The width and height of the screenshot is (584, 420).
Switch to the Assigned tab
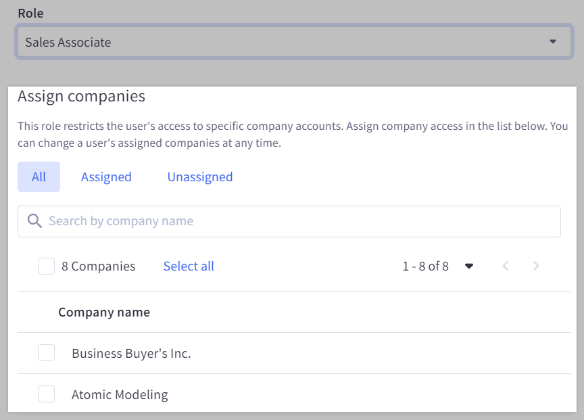click(x=106, y=177)
